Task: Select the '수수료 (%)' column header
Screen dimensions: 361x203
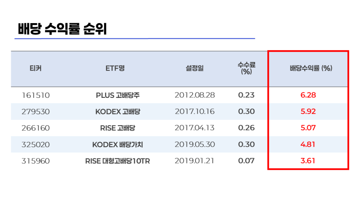Action: 246,68
